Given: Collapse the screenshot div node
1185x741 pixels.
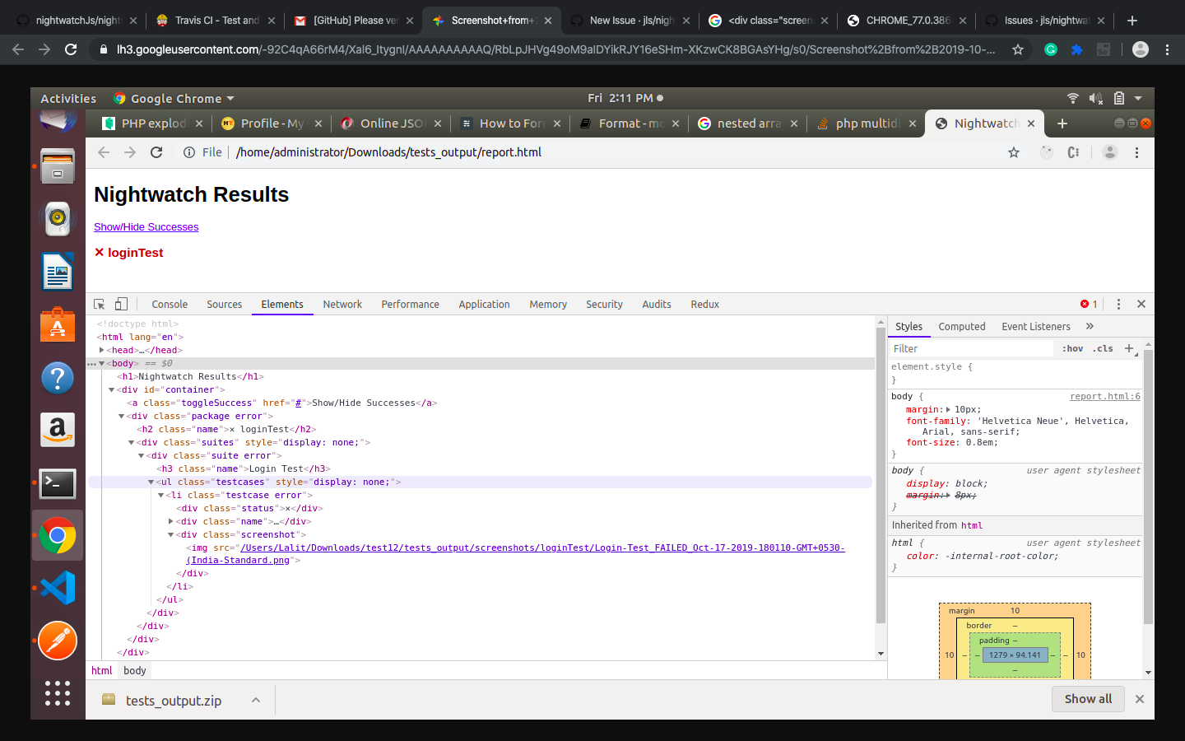Looking at the screenshot, I should point(171,534).
